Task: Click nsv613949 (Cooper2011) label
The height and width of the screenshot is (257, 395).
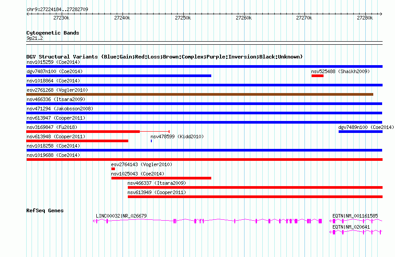Action: click(157, 192)
